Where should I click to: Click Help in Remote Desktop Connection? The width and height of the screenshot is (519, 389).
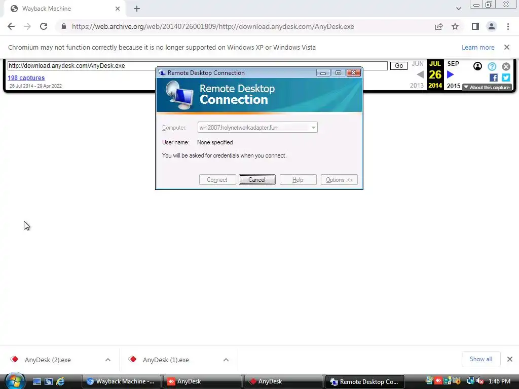(x=298, y=180)
